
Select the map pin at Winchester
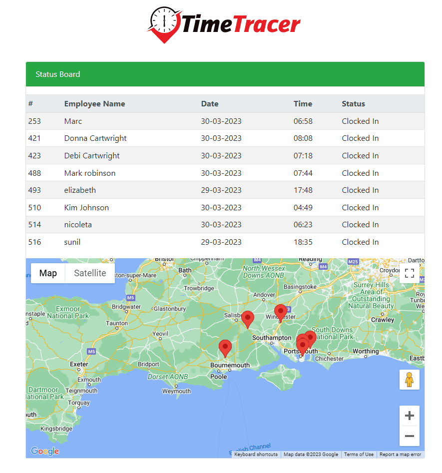[x=280, y=313]
